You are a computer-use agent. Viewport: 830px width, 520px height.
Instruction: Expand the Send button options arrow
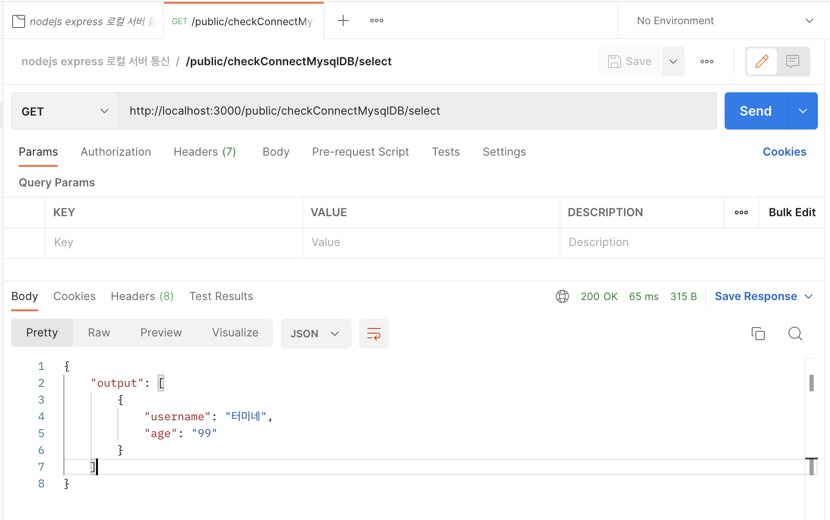coord(803,111)
